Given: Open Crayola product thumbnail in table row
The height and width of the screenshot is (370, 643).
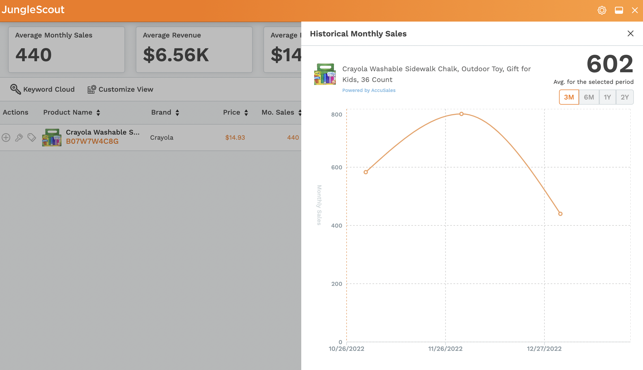Looking at the screenshot, I should click(x=52, y=138).
